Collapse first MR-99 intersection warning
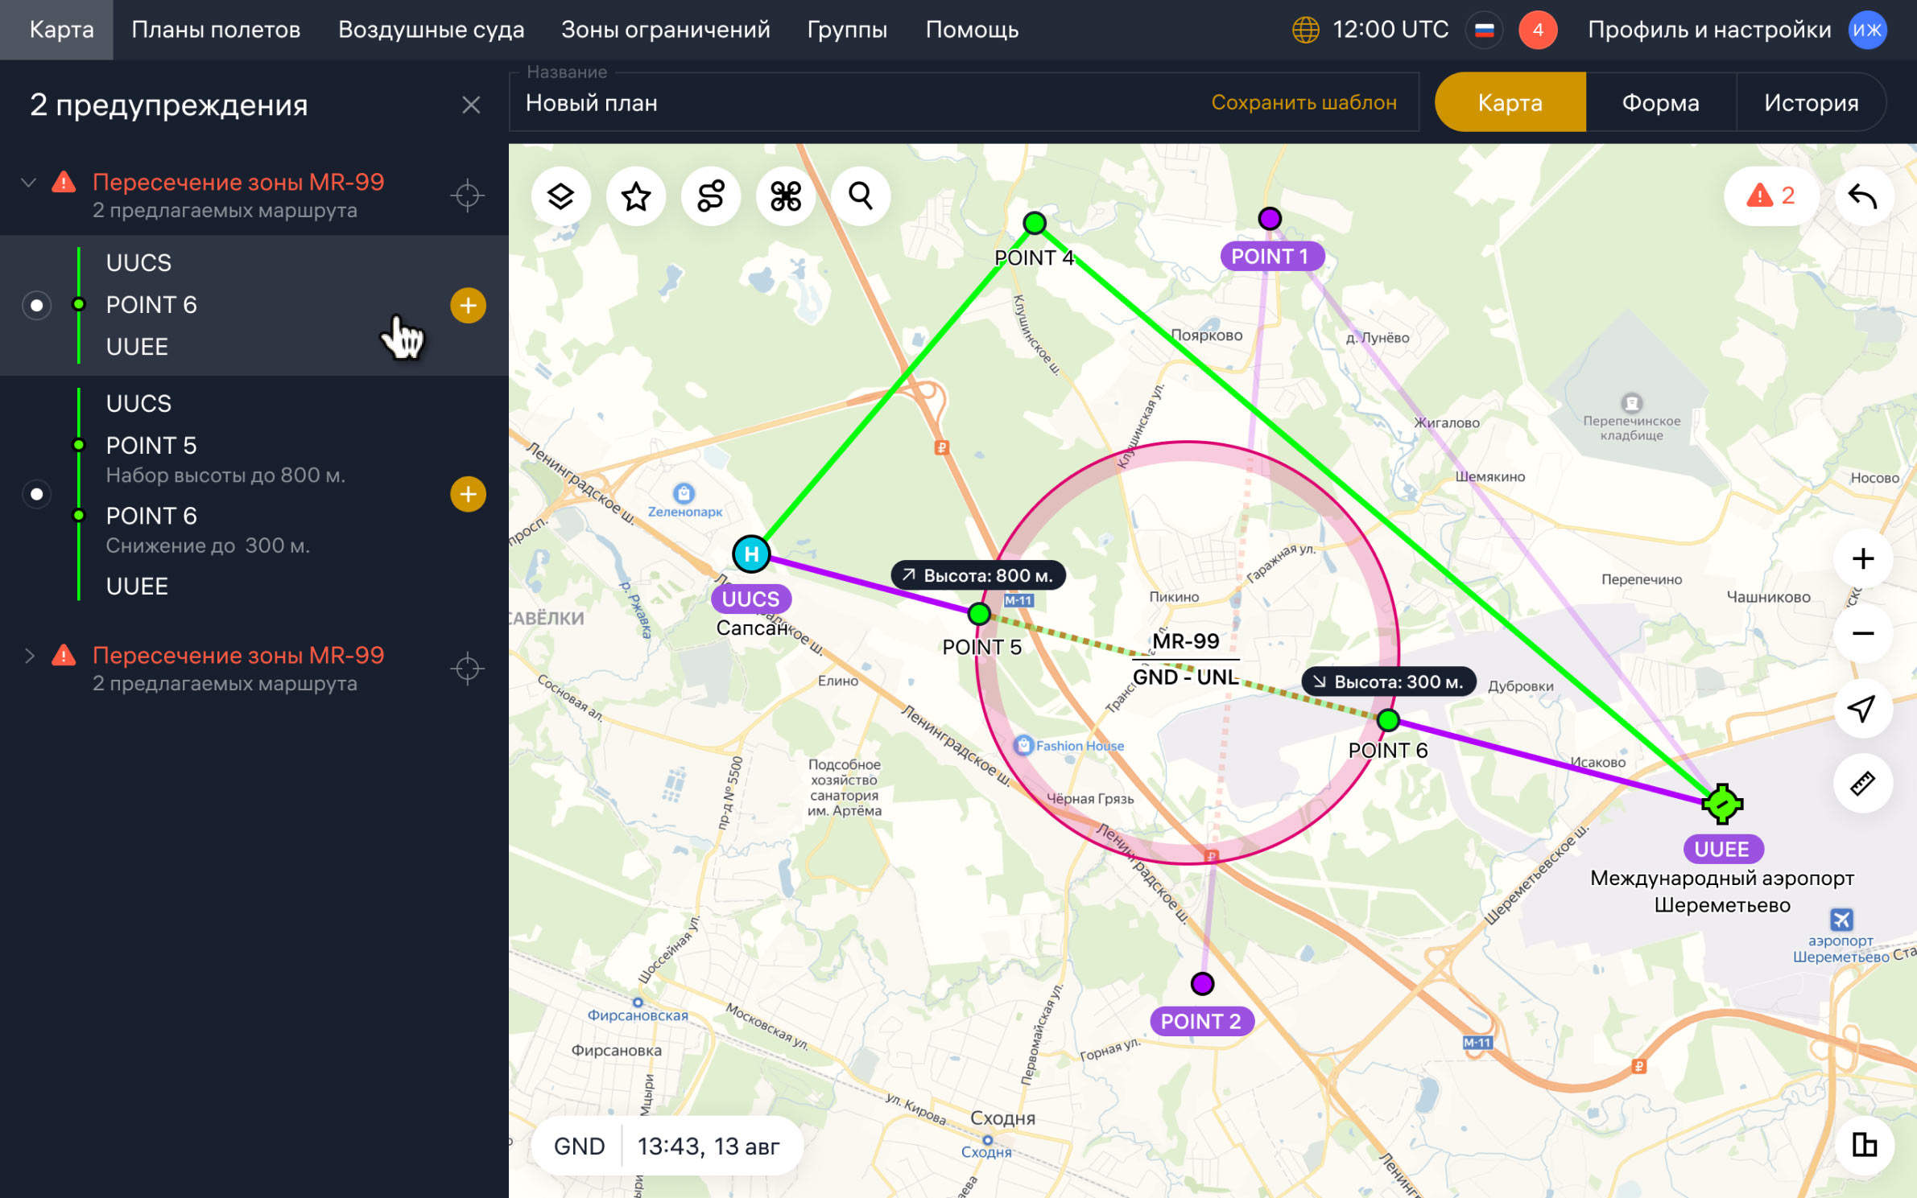Image resolution: width=1917 pixels, height=1198 pixels. tap(29, 183)
